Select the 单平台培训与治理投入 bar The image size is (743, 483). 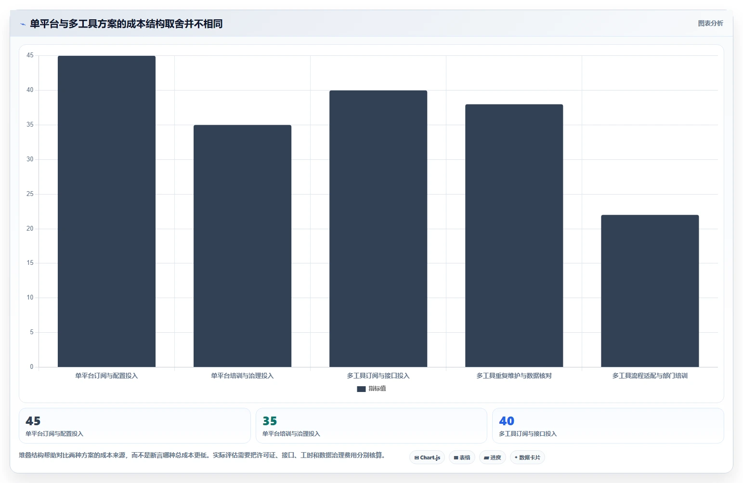click(x=242, y=246)
